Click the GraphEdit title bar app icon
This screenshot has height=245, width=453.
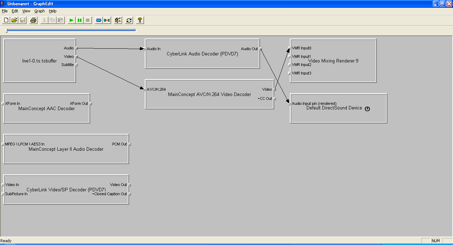(3, 4)
